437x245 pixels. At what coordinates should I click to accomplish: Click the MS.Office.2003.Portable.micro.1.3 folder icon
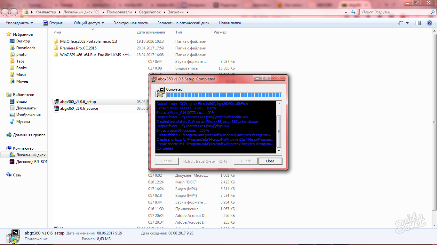[56, 41]
